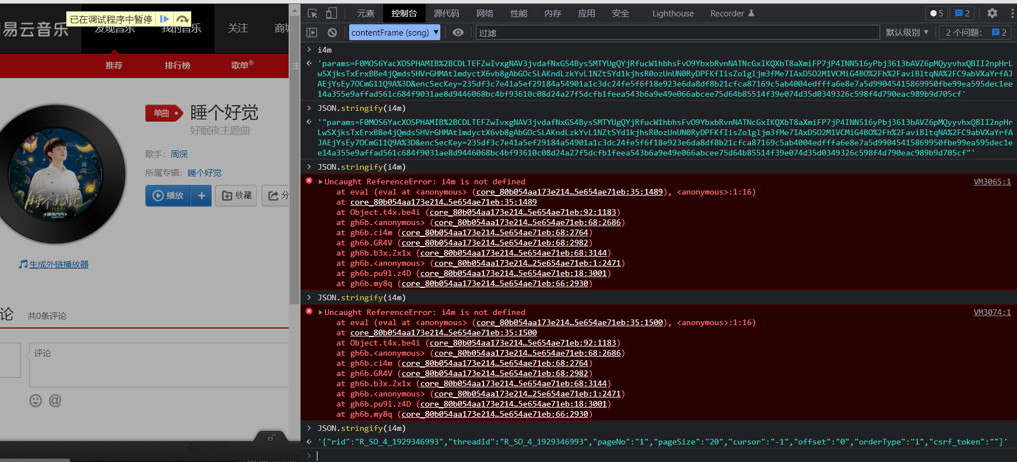Click the 2 个问题 issues label

963,33
